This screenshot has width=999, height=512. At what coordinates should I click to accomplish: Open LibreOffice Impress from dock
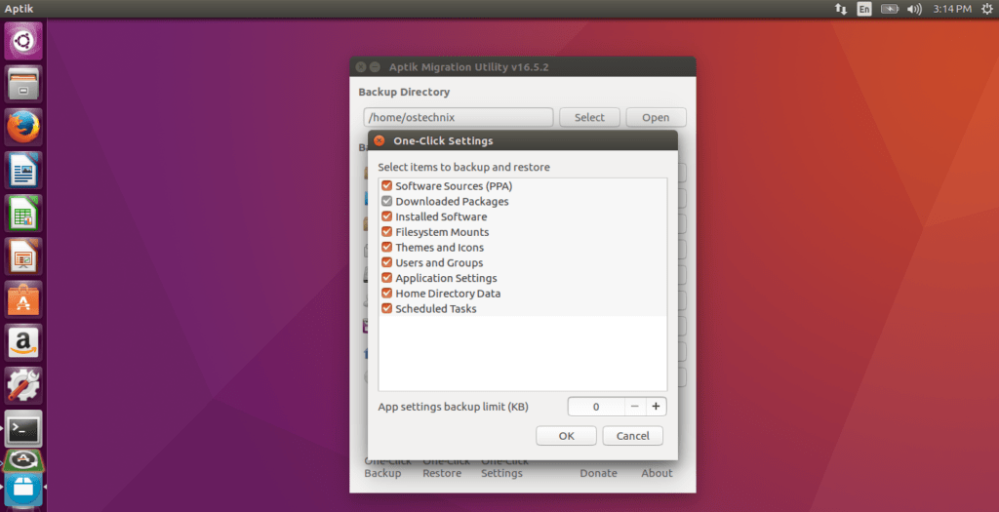tap(23, 256)
